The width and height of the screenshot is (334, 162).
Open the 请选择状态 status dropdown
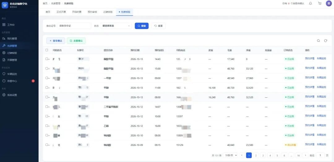[116, 26]
